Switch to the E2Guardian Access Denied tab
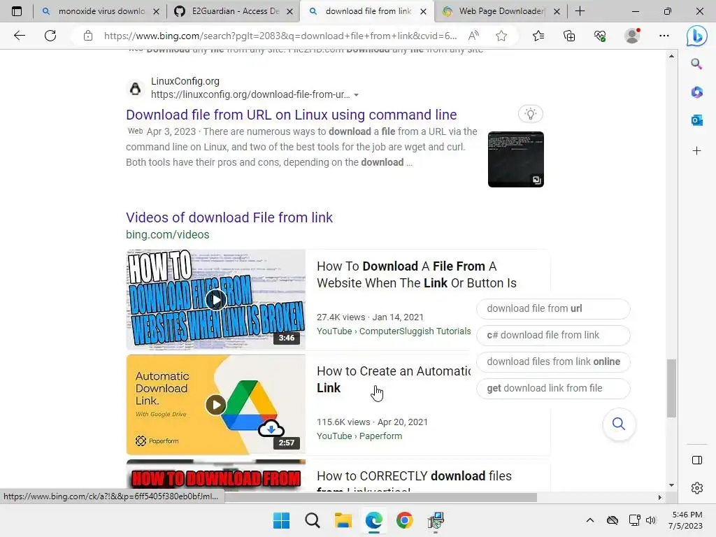Screen dimensions: 716x537 point(235,11)
